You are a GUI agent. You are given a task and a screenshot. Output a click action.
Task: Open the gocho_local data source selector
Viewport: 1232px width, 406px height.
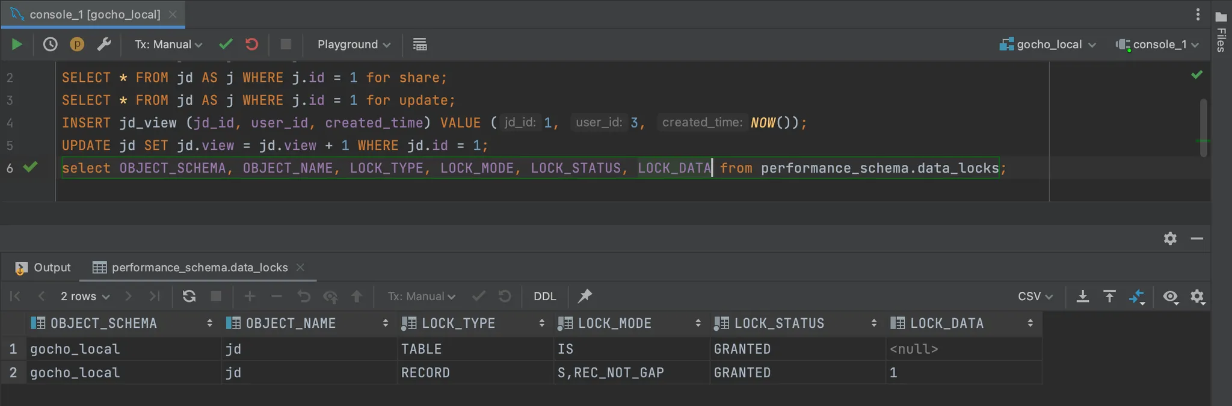click(x=1048, y=45)
